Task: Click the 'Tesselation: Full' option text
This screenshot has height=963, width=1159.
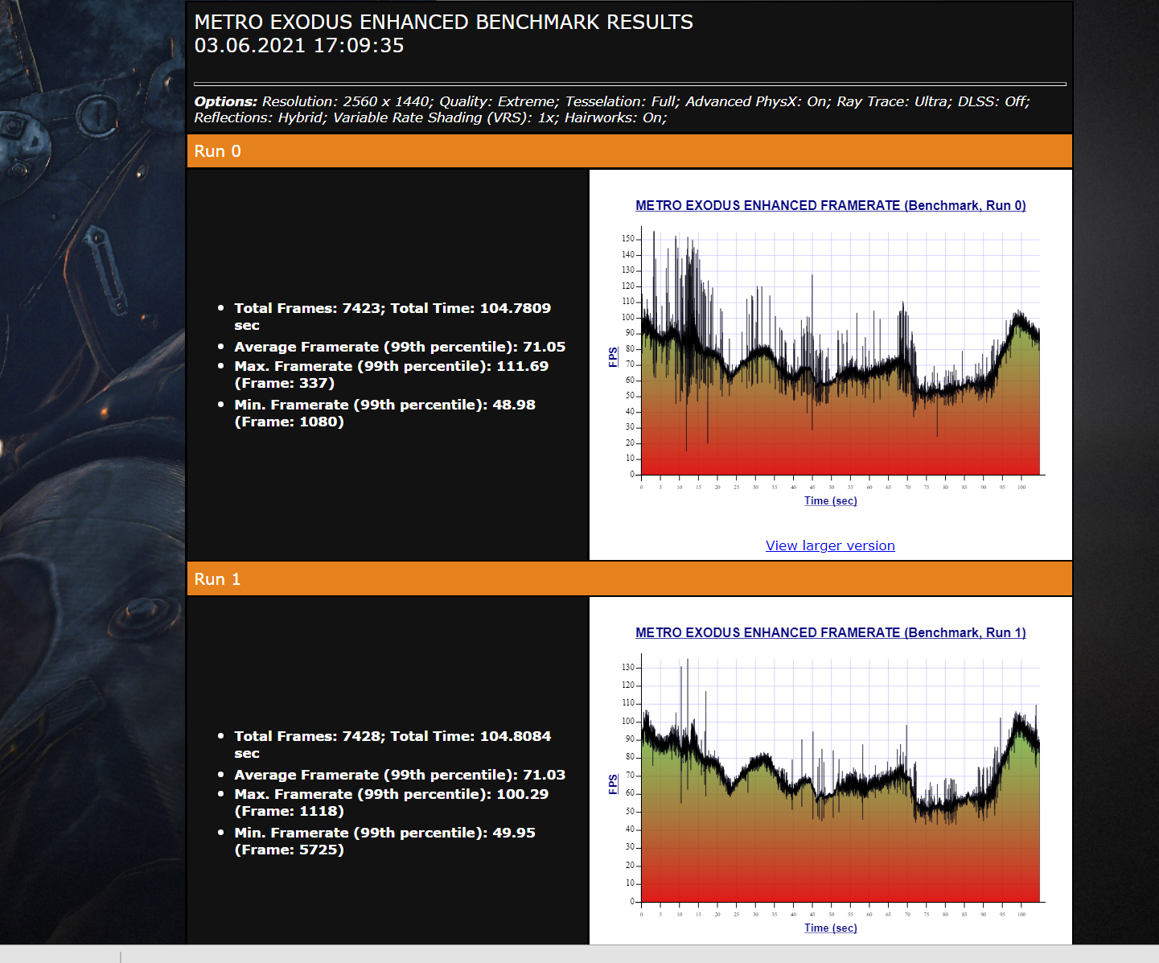Action: (622, 101)
